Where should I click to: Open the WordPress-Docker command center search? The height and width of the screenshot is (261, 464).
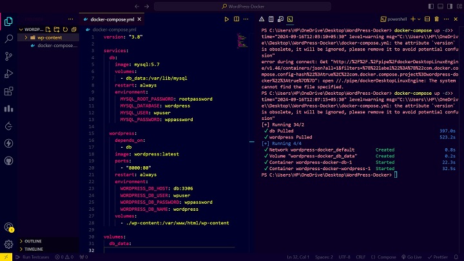click(242, 6)
